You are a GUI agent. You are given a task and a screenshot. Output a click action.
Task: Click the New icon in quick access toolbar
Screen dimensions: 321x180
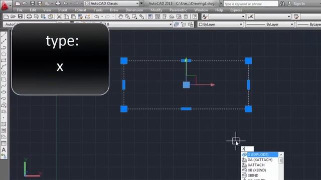click(18, 3)
